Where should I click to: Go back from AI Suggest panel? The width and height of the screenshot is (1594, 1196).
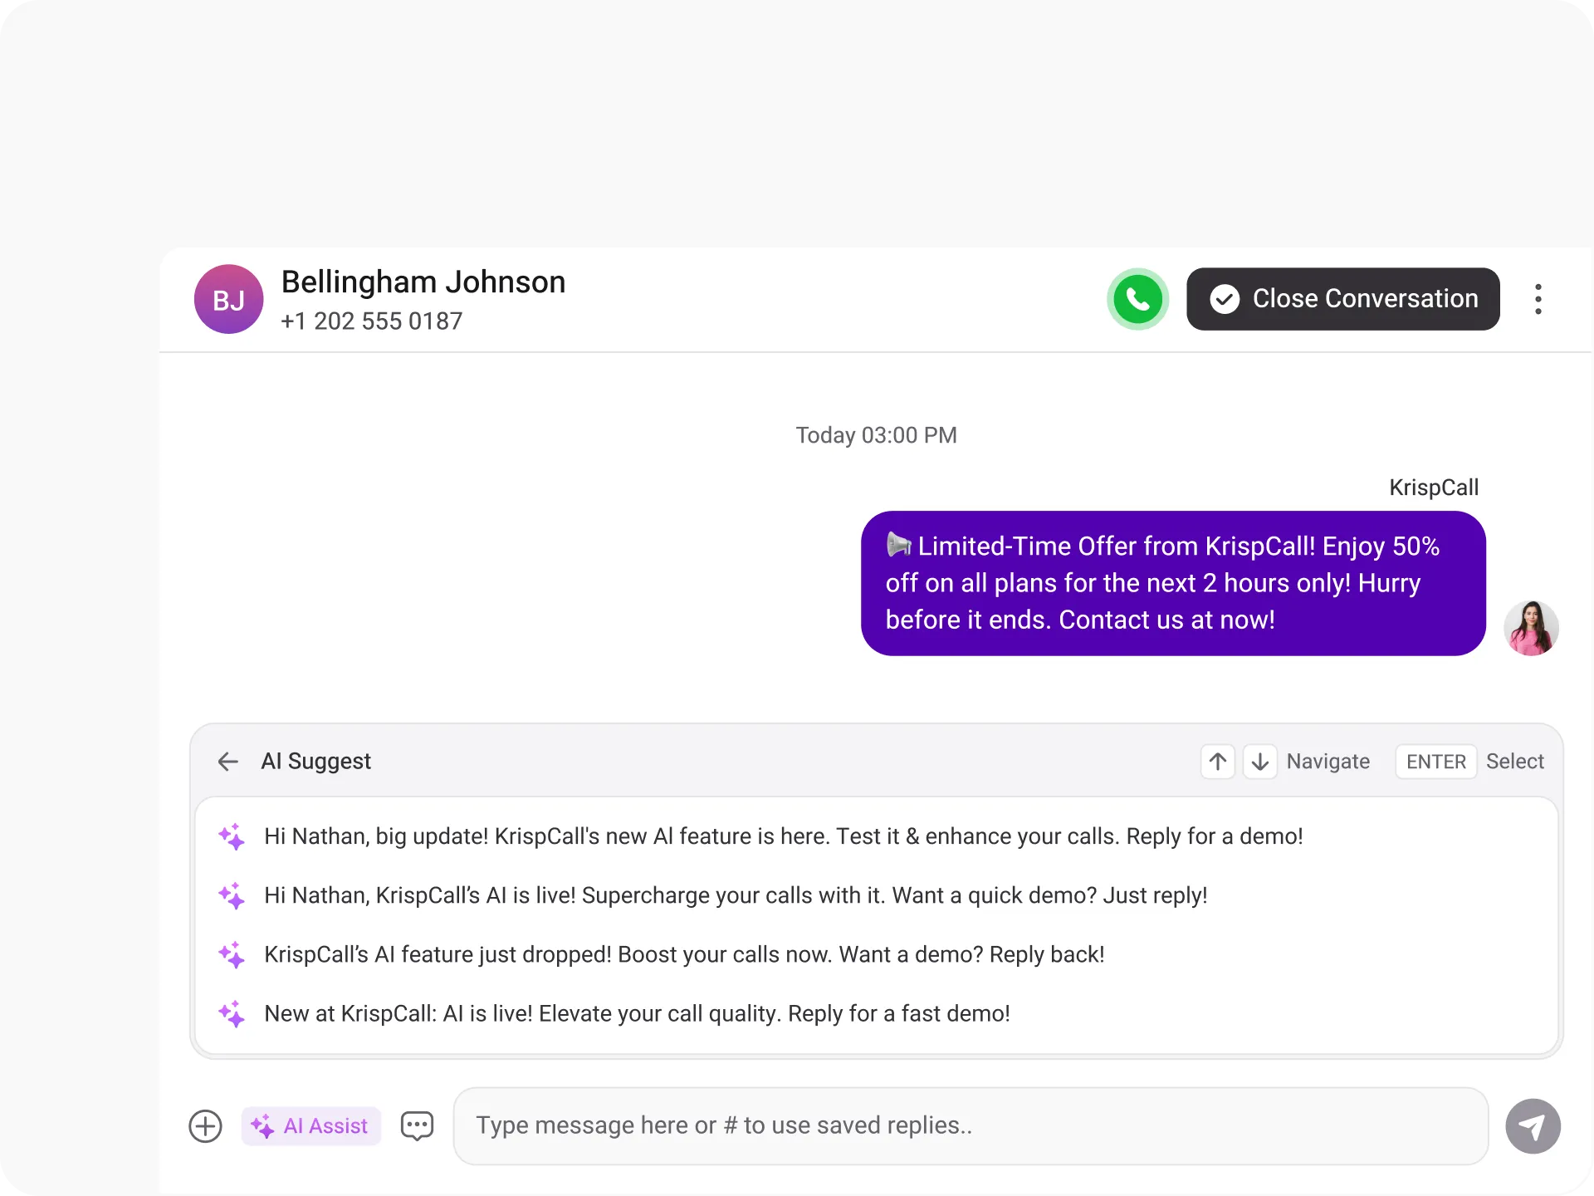coord(227,762)
